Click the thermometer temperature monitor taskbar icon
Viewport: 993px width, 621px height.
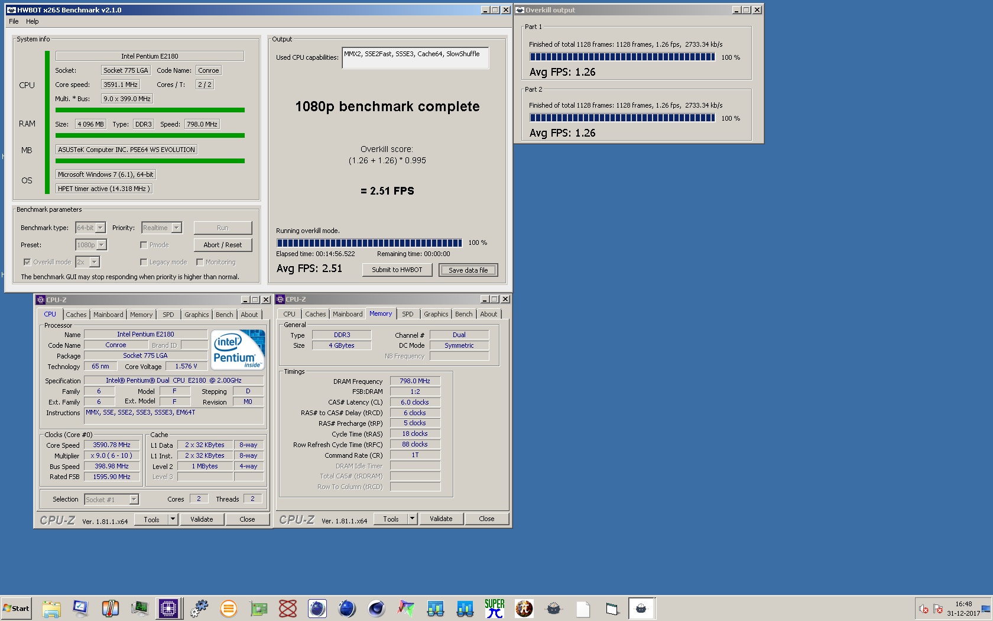110,608
